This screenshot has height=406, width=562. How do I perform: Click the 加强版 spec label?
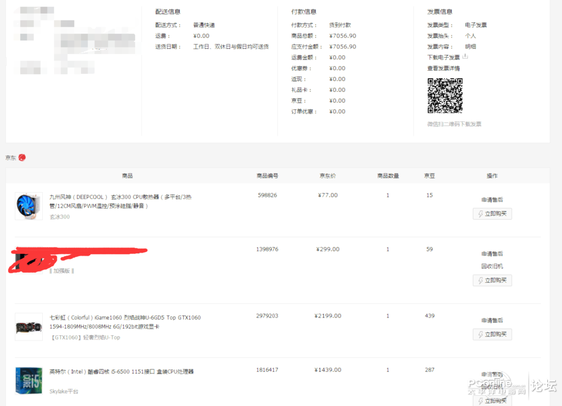coord(62,271)
